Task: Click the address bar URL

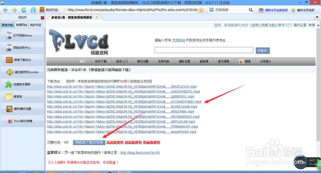Action: point(132,10)
